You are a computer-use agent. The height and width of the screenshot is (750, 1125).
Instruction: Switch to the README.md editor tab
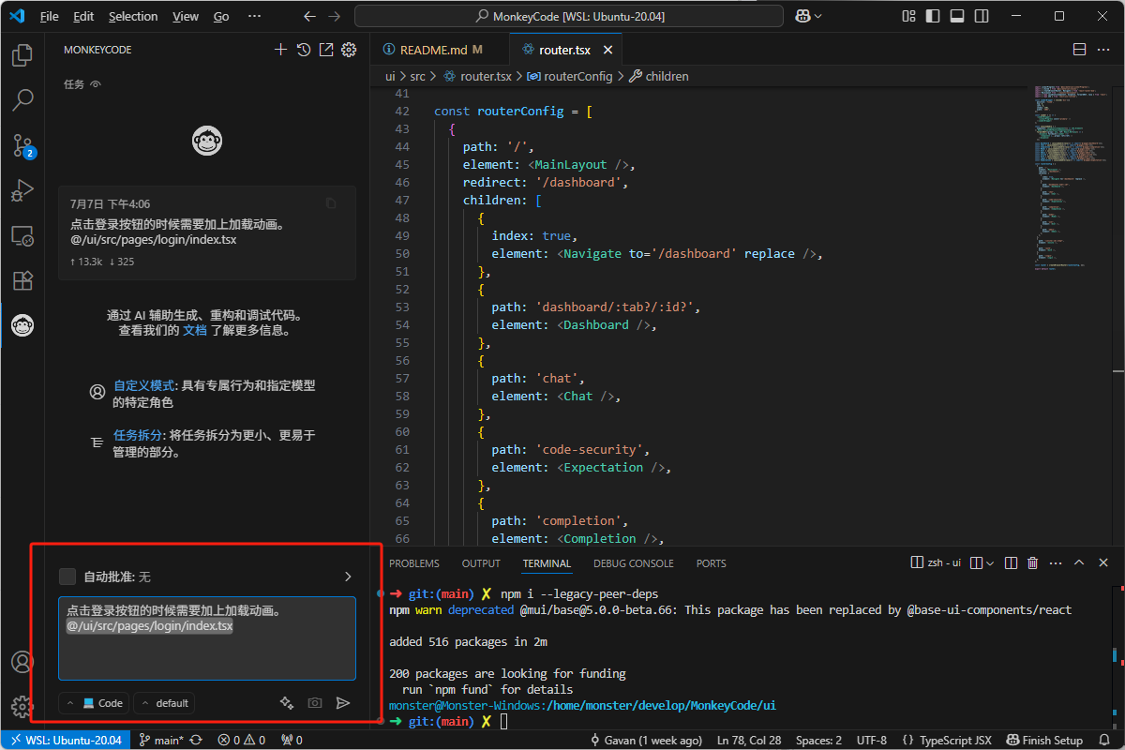coord(440,50)
